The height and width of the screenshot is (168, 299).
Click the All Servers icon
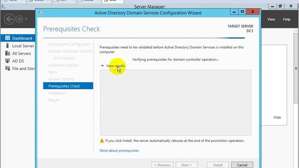point(7,53)
